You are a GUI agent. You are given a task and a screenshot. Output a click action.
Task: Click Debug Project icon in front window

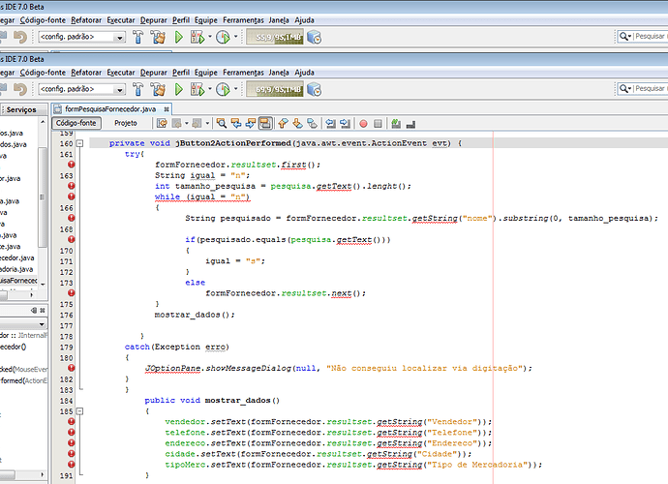point(197,89)
